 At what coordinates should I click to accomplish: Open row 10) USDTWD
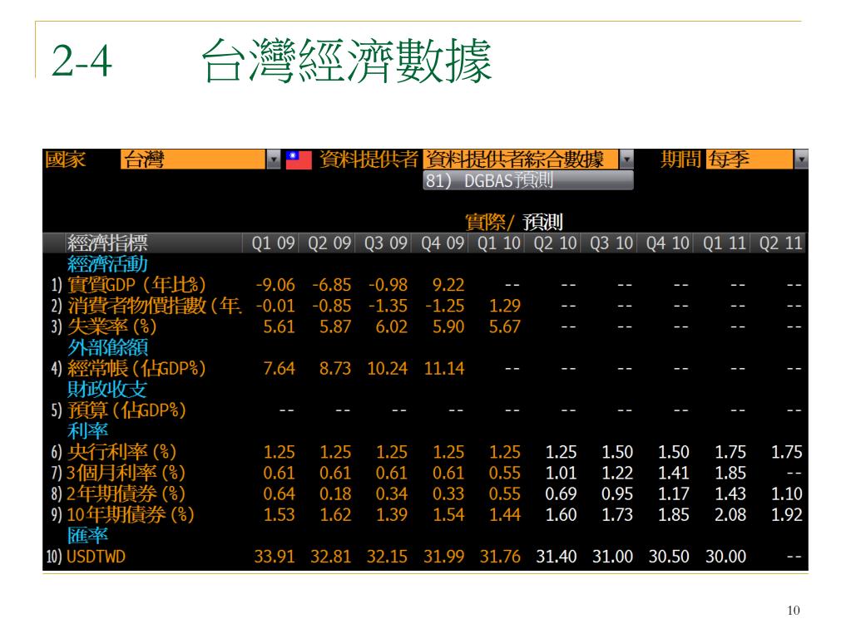pos(86,557)
